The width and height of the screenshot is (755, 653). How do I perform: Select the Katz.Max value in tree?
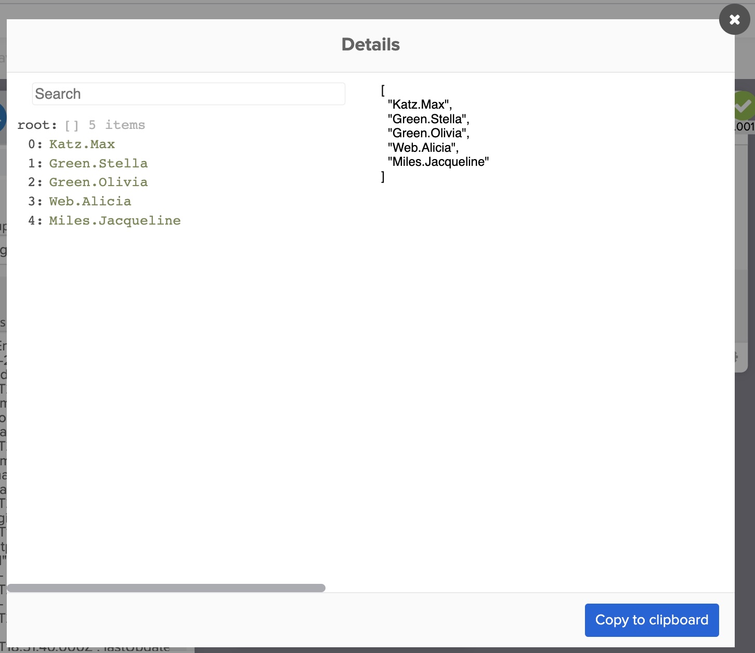click(x=82, y=145)
